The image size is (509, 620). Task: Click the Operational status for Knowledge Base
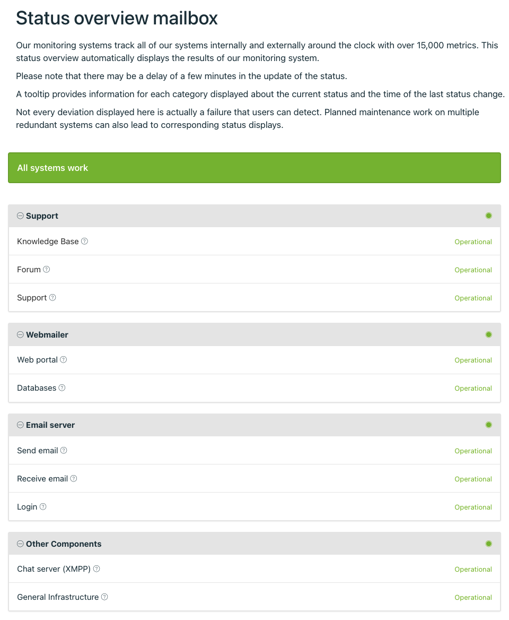point(473,242)
